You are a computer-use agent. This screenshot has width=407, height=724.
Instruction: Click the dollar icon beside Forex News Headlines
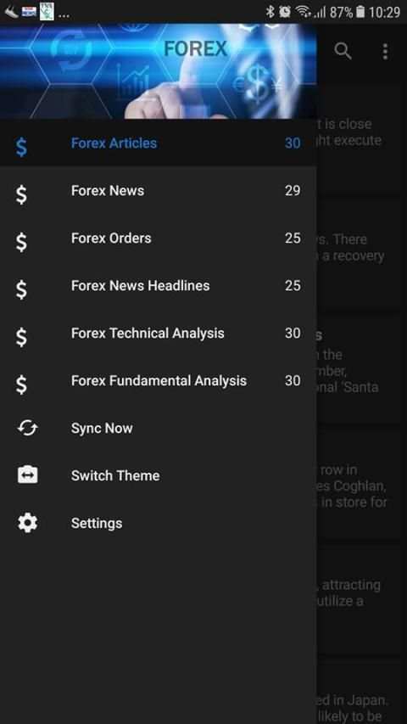point(21,289)
